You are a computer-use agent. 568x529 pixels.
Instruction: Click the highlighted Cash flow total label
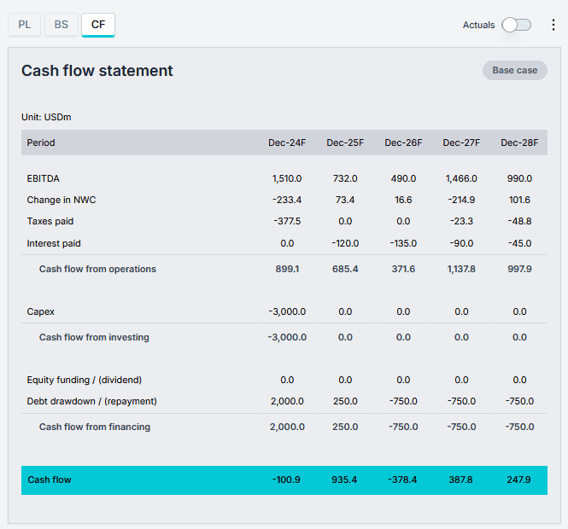50,480
